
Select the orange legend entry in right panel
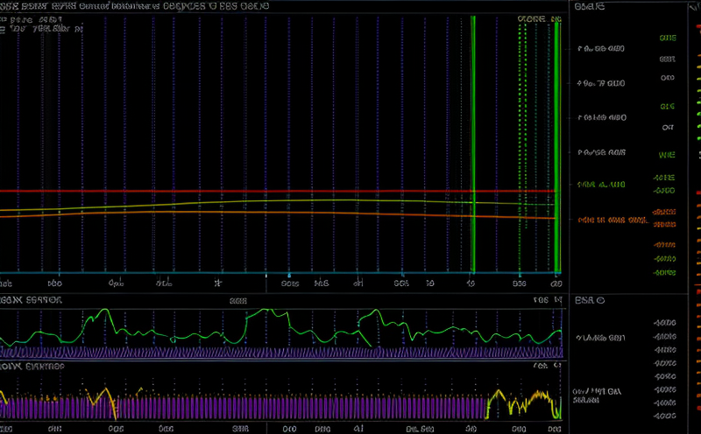pyautogui.click(x=613, y=220)
